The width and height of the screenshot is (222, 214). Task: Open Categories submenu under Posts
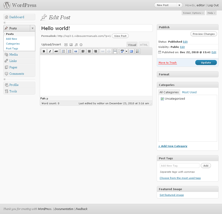[13, 44]
